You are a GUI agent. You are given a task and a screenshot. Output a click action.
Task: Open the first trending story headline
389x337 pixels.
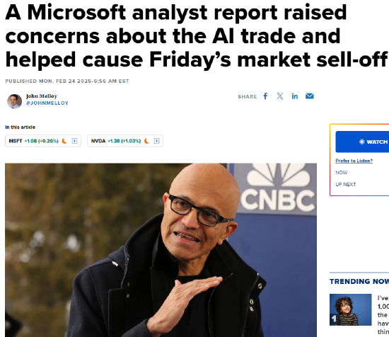pyautogui.click(x=383, y=314)
